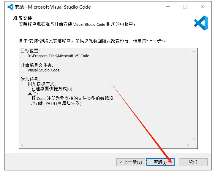Viewport: 215px width, 174px height.
Task: Click the 安装 - Microsoft Visual Studio Code window title
Action: pyautogui.click(x=53, y=7)
